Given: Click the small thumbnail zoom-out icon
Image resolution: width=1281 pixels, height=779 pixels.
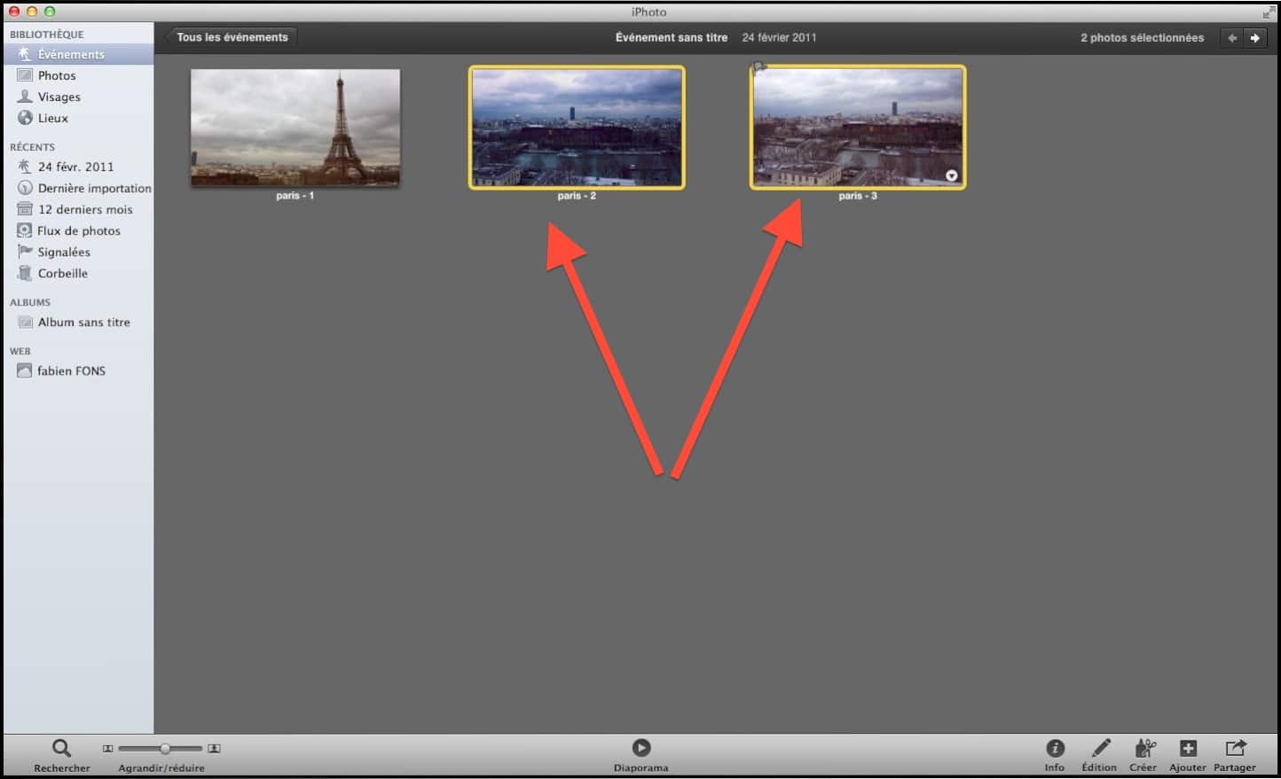Looking at the screenshot, I should pyautogui.click(x=107, y=749).
